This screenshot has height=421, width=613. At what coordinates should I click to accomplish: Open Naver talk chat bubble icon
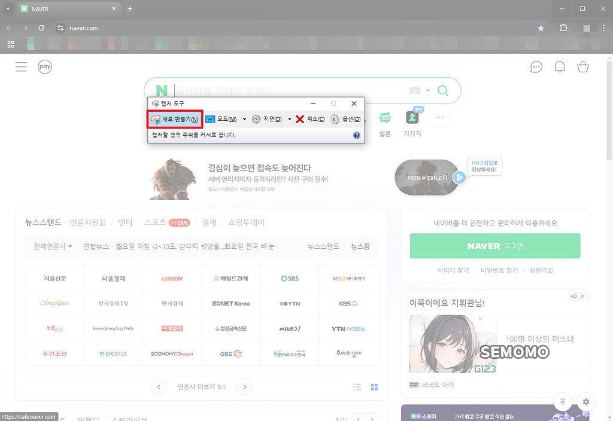click(536, 67)
